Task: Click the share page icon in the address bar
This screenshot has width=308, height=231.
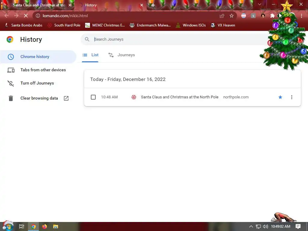Action: (x=222, y=16)
